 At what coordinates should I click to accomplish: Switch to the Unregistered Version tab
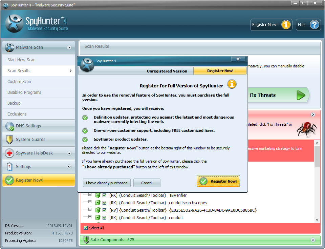click(x=167, y=71)
